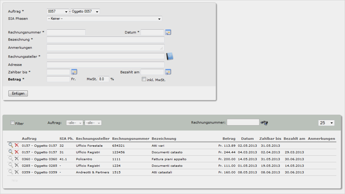Expand the SIA Phasen dropdown
The height and width of the screenshot is (194, 345).
point(104,19)
